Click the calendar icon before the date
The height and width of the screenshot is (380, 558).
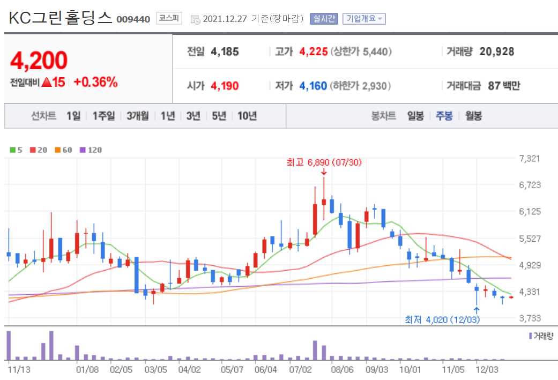[195, 19]
